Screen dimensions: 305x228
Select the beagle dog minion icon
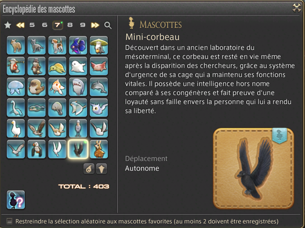[x=57, y=45]
